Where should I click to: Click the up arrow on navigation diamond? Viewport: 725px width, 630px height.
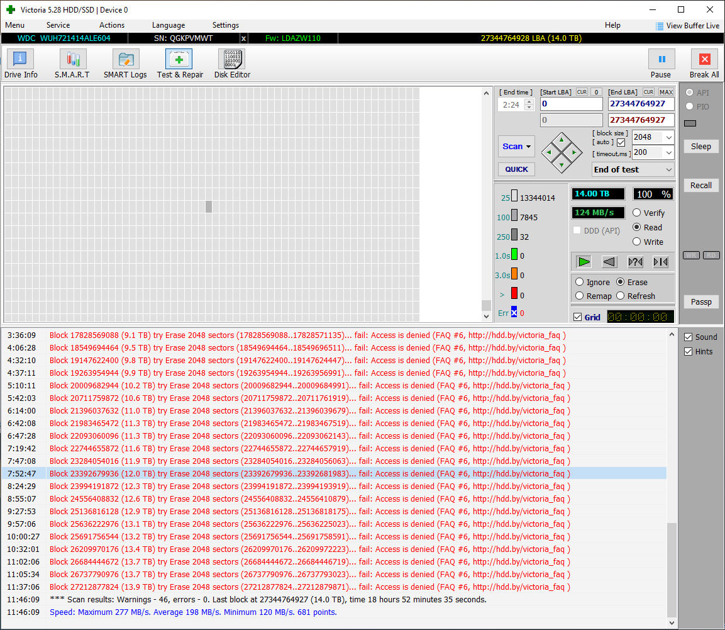coord(562,139)
